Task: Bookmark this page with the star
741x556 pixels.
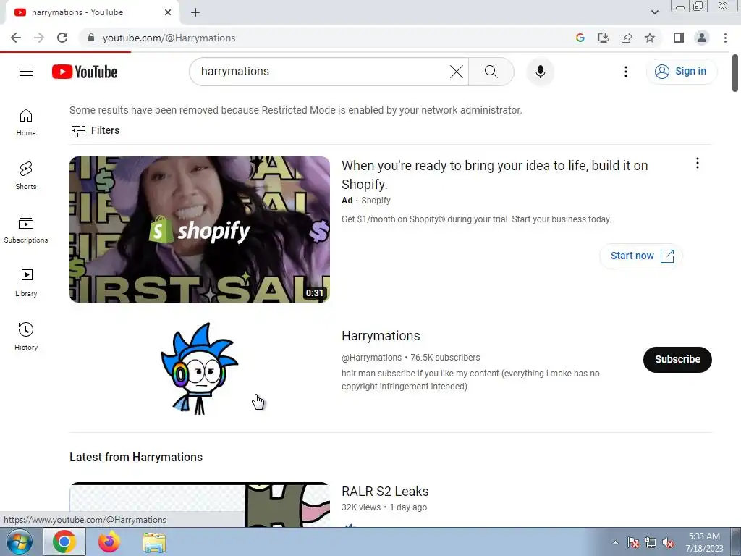Action: [650, 38]
